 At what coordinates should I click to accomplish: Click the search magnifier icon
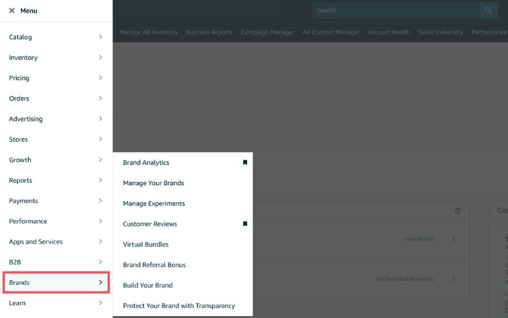[488, 10]
